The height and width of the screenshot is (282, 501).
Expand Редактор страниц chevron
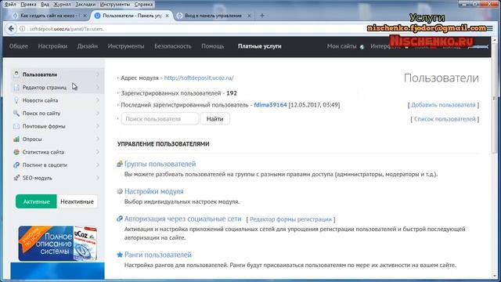98,87
